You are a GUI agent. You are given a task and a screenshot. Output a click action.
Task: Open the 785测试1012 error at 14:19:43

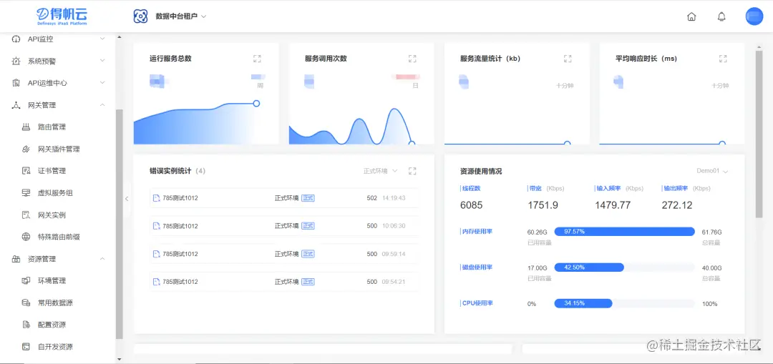click(x=284, y=198)
